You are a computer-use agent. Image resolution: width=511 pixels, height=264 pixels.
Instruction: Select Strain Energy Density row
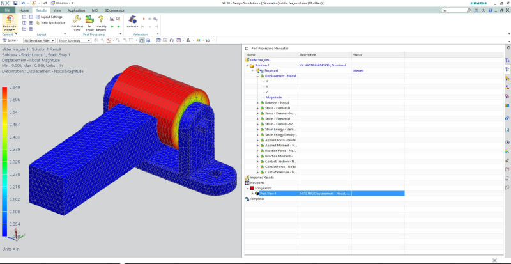[x=280, y=135]
